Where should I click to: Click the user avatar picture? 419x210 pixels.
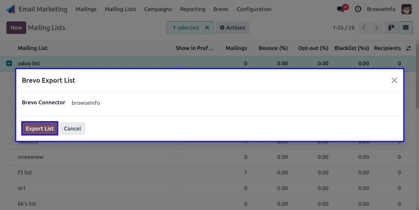[x=406, y=9]
